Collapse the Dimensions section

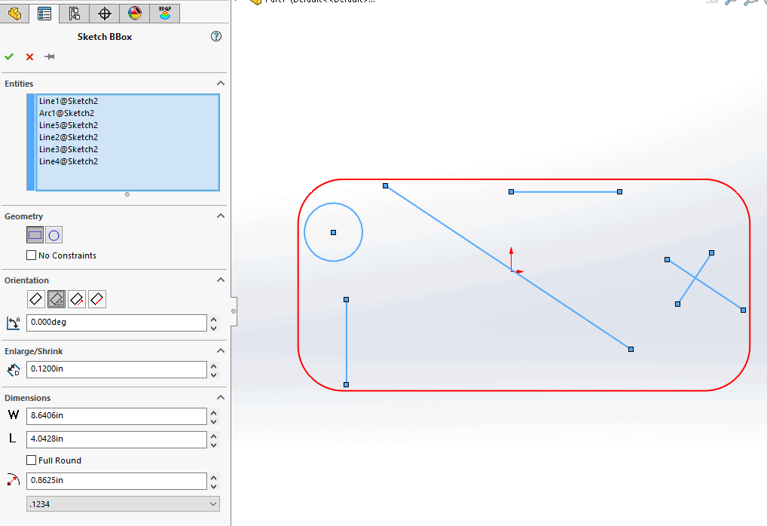click(221, 398)
